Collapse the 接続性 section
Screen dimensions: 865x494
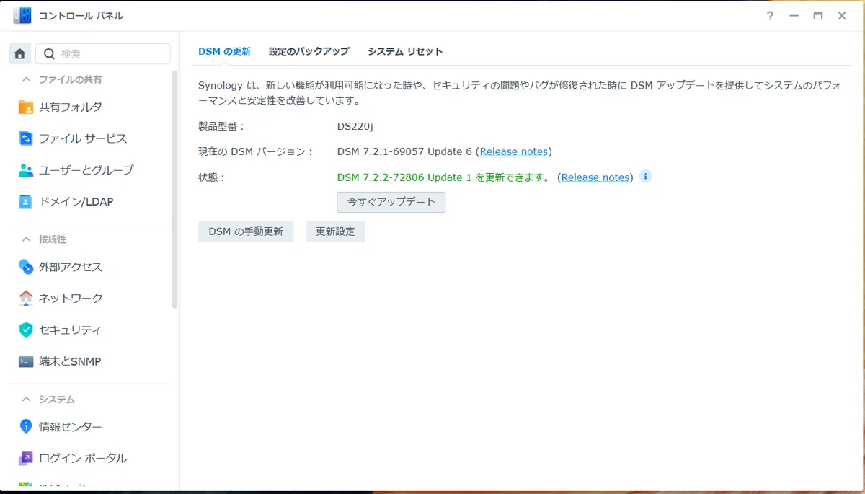27,239
